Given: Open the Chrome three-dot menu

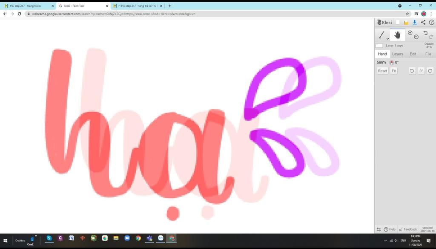Looking at the screenshot, I should tap(431, 14).
